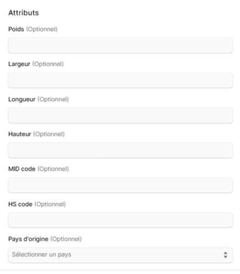Screen dimensions: 240x274
Task: Click the HS code input box
Action: (x=121, y=220)
